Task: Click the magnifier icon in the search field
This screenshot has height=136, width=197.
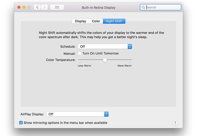Action: [x=143, y=7]
